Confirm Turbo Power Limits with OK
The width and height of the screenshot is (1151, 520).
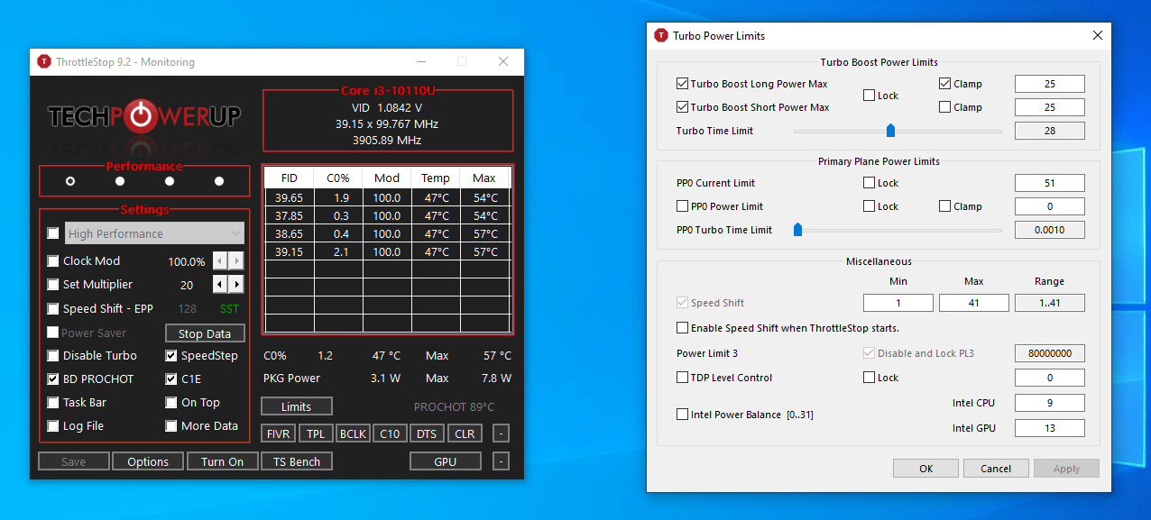click(926, 469)
